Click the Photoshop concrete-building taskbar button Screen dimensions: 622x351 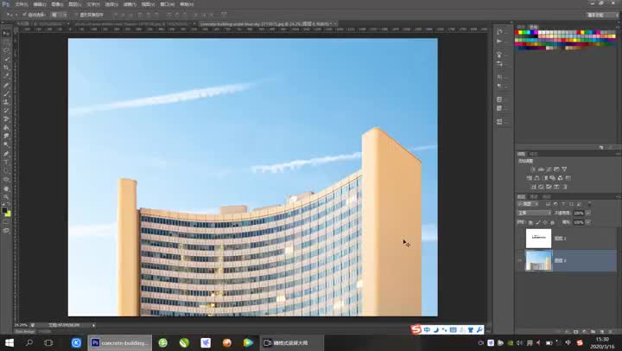pos(120,342)
